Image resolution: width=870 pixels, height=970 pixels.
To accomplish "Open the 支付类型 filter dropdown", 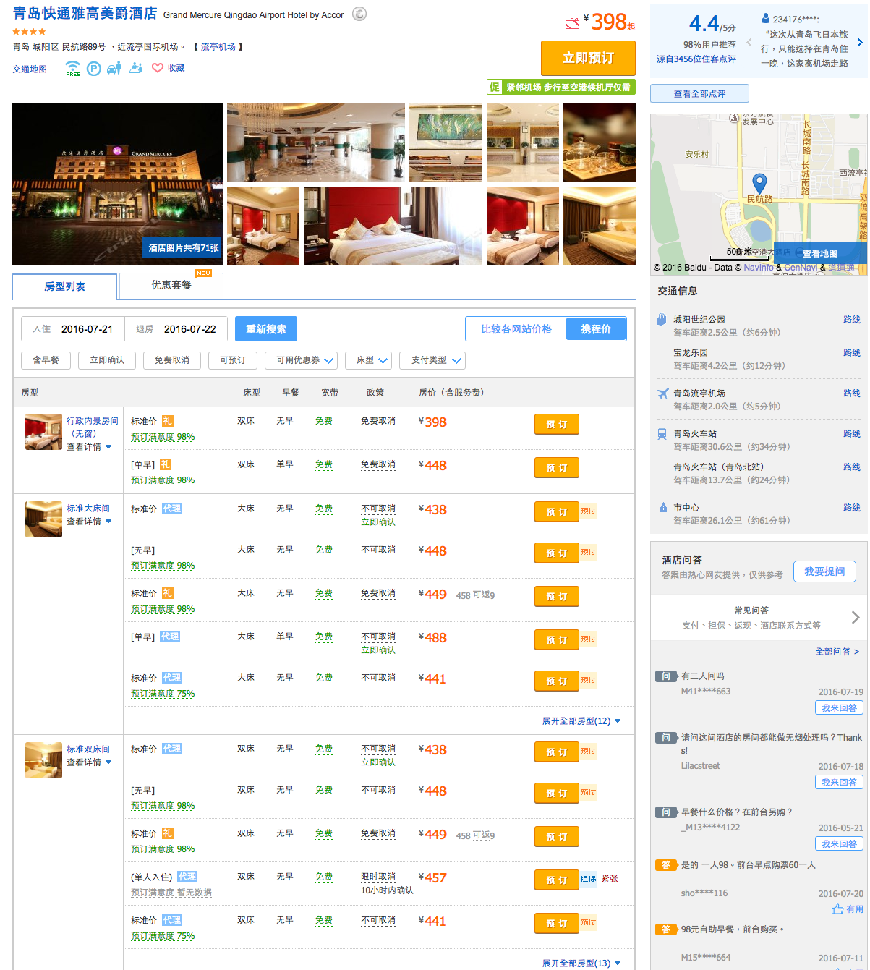I will (x=432, y=360).
